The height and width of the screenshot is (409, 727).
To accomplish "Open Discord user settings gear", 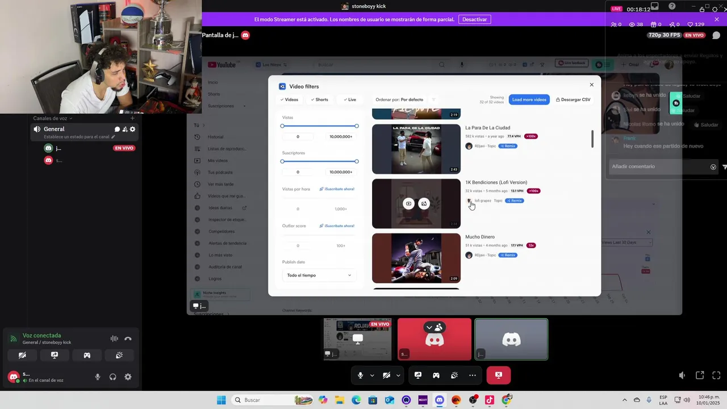I will click(128, 377).
